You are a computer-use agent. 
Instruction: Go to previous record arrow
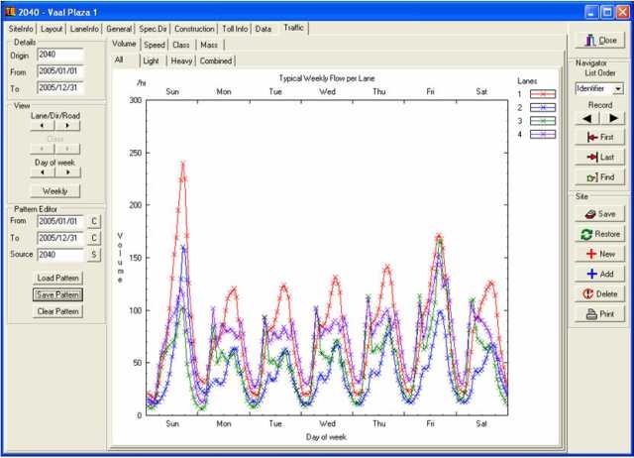click(x=587, y=118)
